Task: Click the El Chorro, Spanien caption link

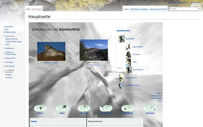Action: coord(94,65)
